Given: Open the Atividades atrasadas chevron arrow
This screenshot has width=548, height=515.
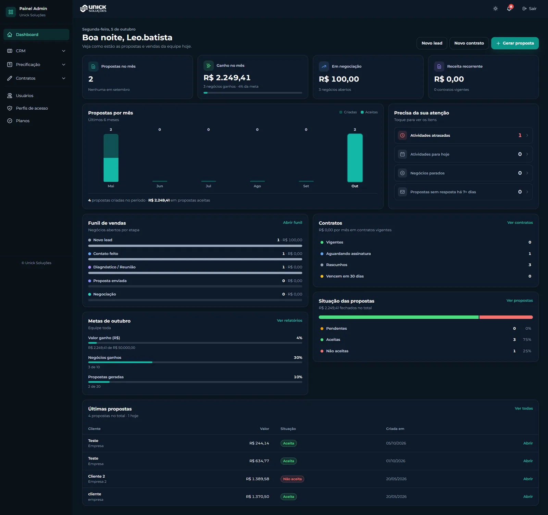Looking at the screenshot, I should [527, 135].
